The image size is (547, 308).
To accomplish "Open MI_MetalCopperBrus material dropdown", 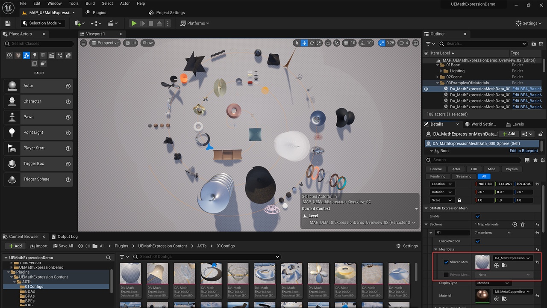I will coord(512,292).
